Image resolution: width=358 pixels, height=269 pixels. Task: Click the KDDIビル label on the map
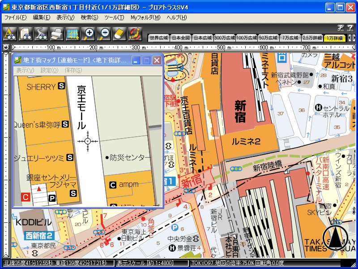pyautogui.click(x=34, y=222)
